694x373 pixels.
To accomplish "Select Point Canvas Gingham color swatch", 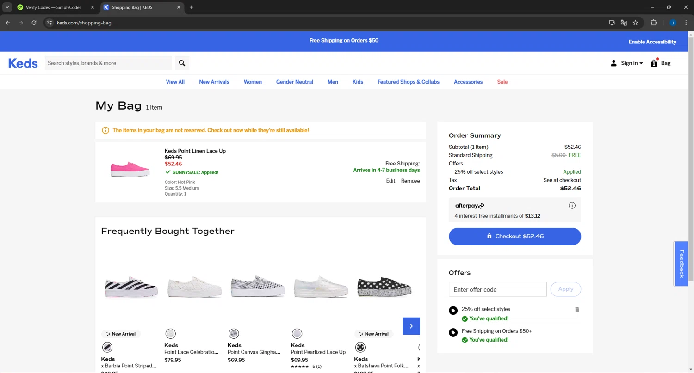I will click(234, 333).
